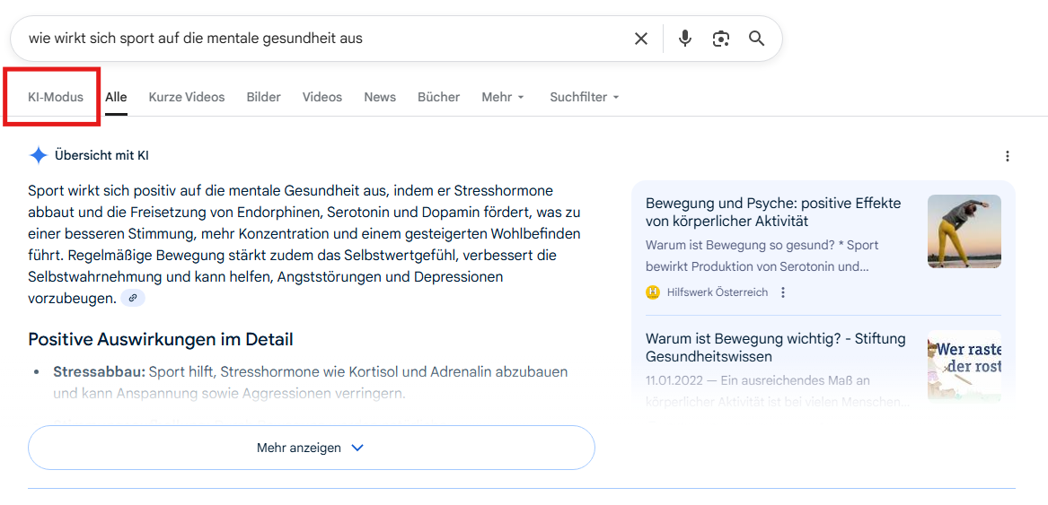Expand the Mehr dropdown menu

pyautogui.click(x=503, y=97)
